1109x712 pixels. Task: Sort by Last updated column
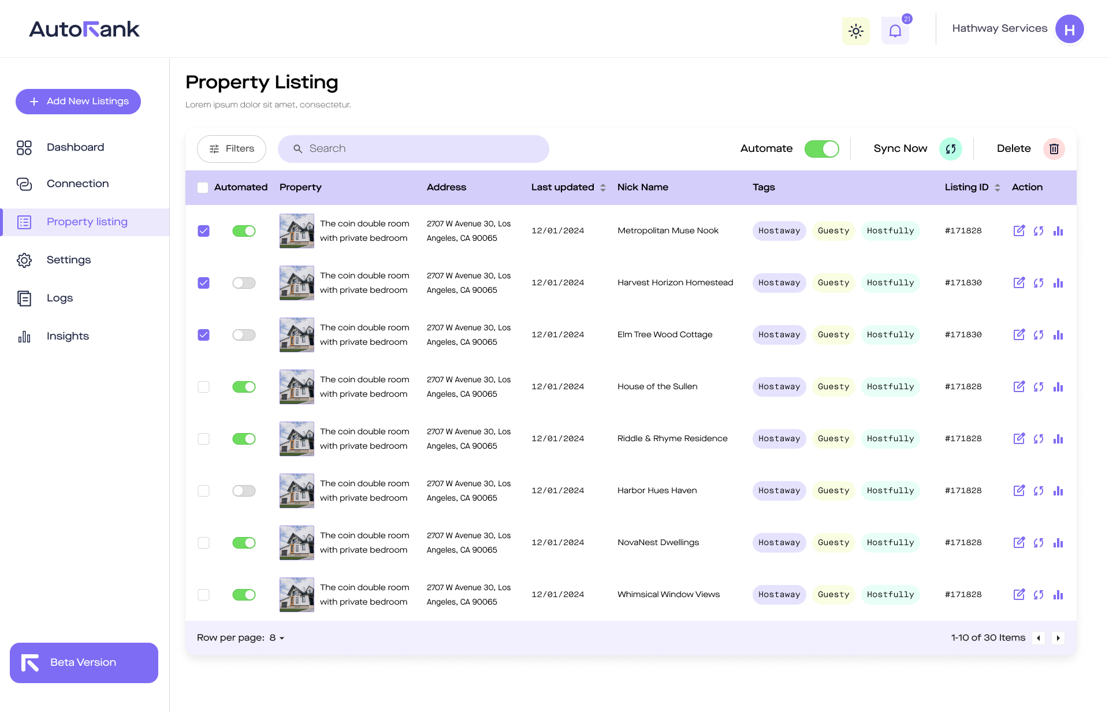(602, 188)
